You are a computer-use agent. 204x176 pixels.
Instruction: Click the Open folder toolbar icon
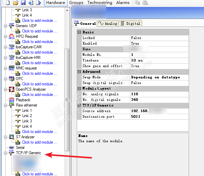tap(16, 3)
